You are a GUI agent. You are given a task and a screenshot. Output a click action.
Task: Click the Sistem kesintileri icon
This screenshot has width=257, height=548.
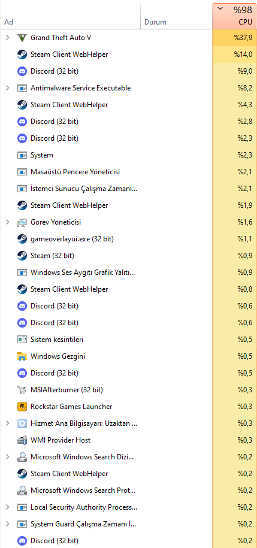pyautogui.click(x=22, y=340)
